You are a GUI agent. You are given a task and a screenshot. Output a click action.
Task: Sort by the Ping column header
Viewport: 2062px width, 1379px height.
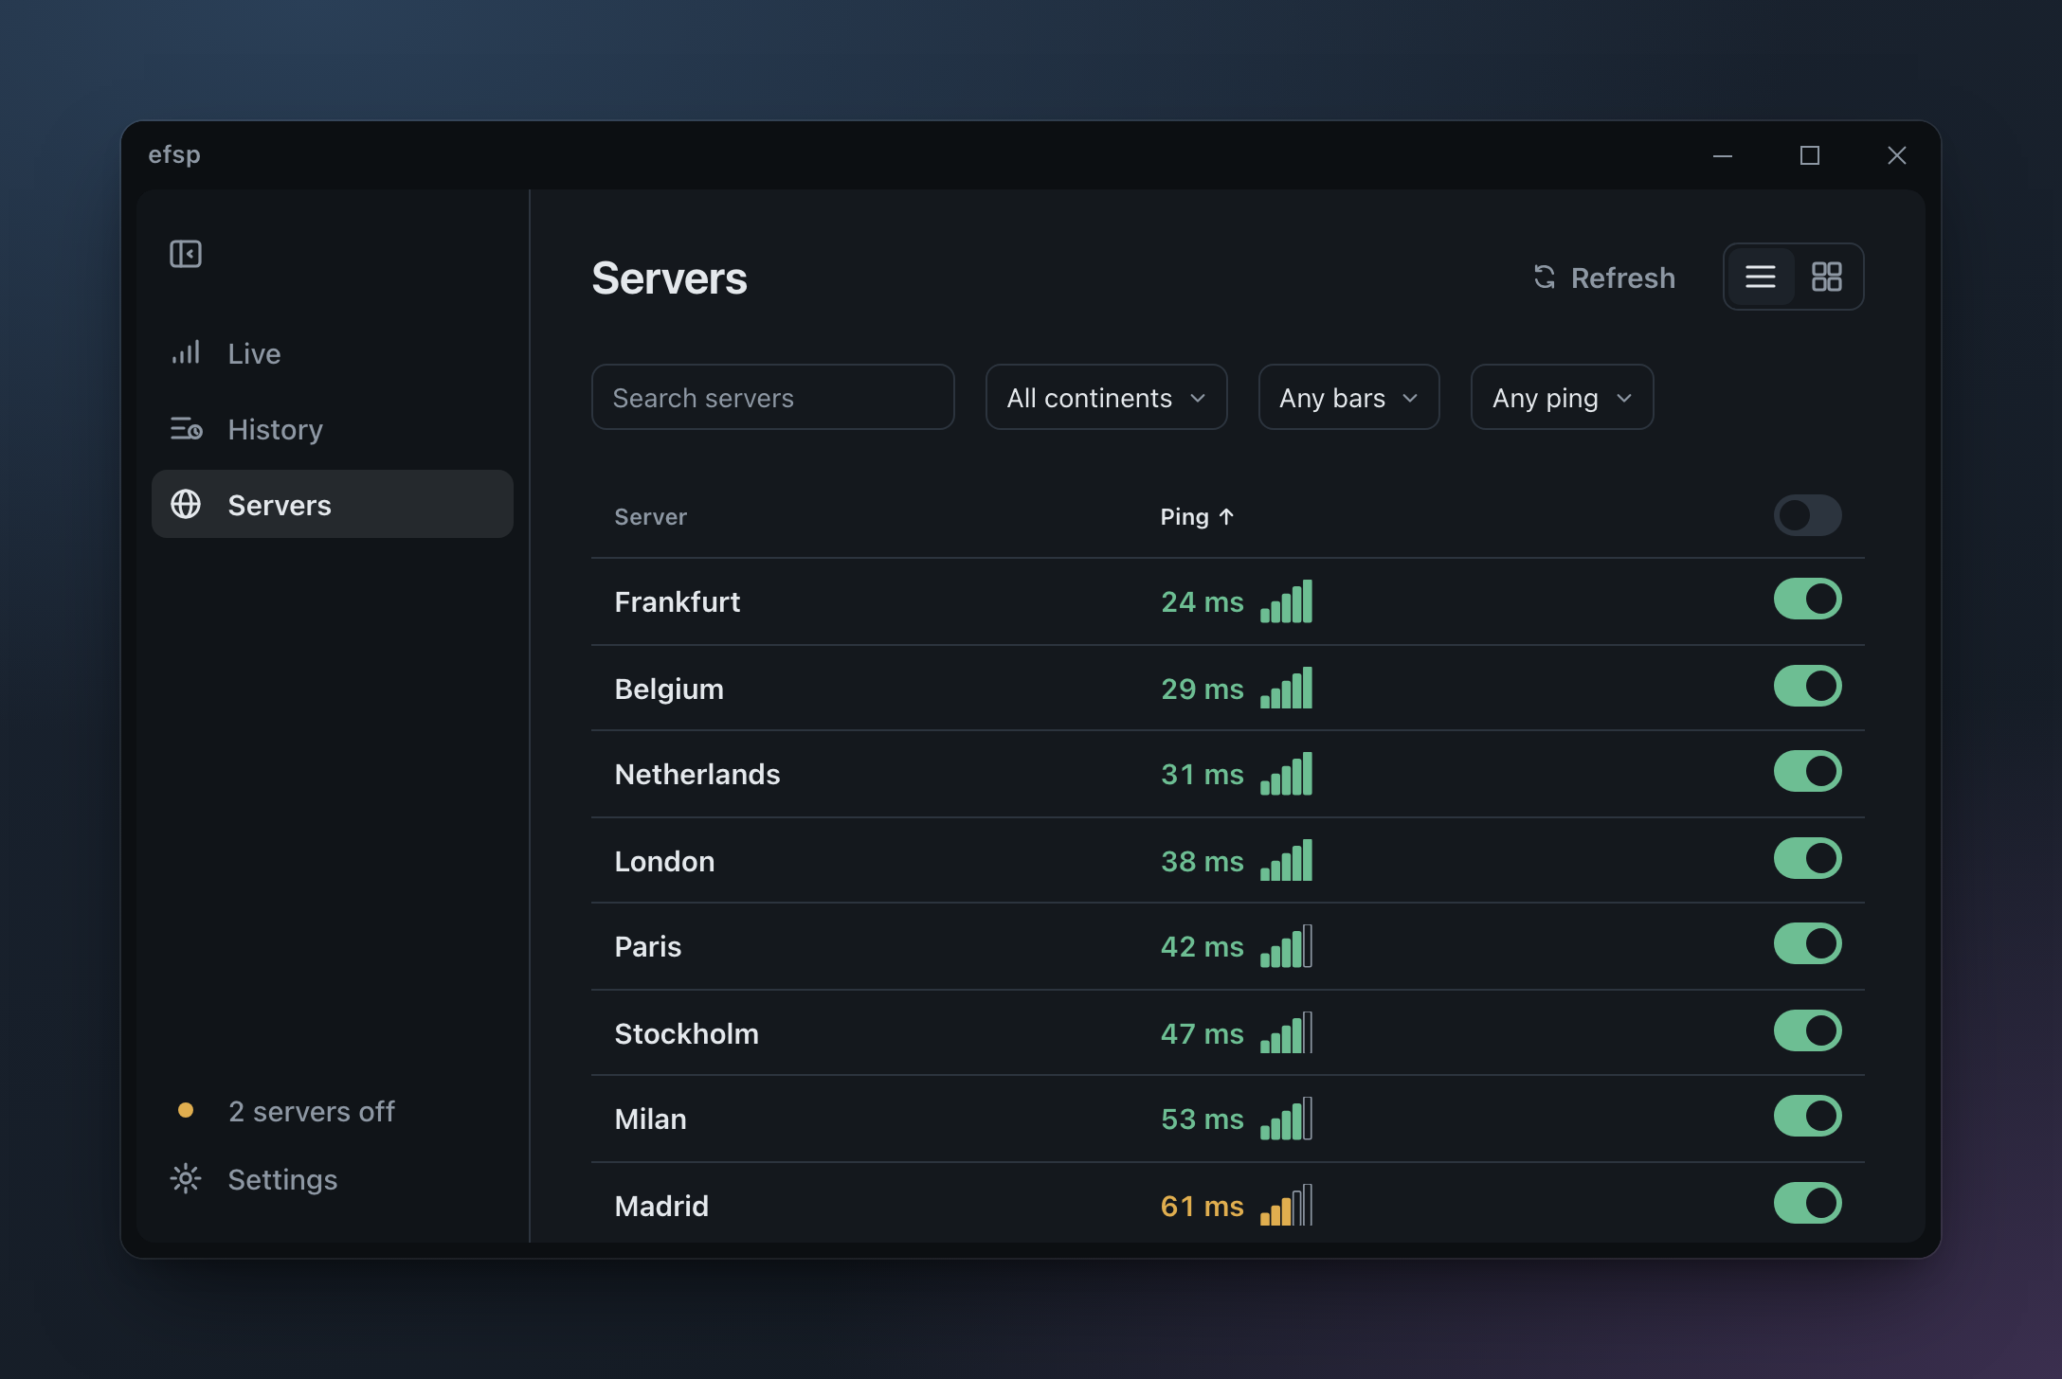1197,517
